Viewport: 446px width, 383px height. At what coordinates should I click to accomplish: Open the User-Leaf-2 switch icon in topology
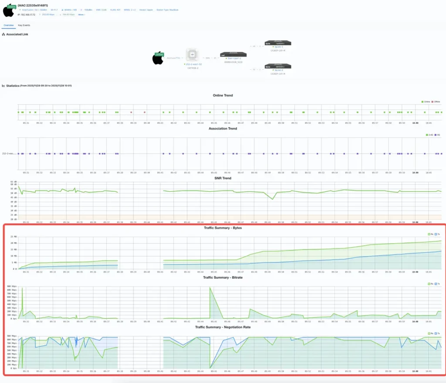click(234, 54)
